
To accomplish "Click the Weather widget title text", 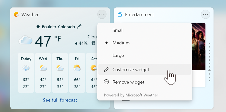I will coord(30,14).
